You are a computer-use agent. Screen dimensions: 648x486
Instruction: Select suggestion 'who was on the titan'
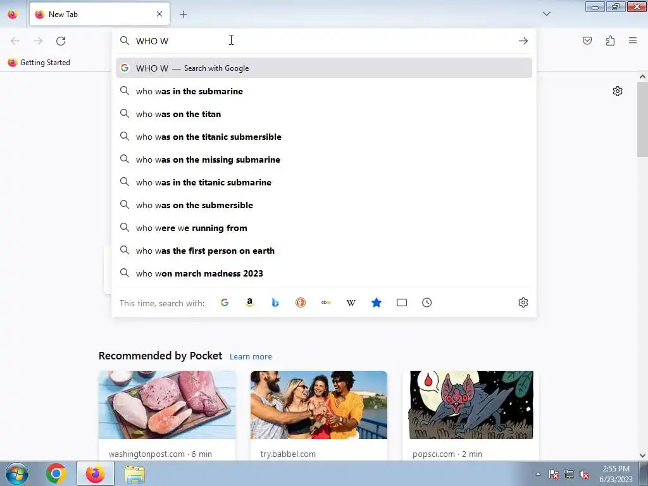pos(323,114)
